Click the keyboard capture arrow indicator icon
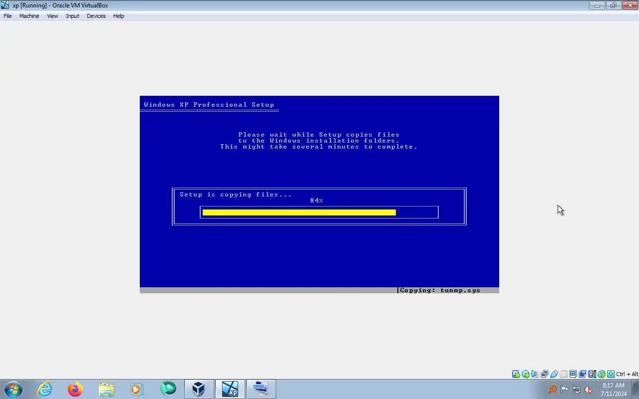639x399 pixels. click(x=611, y=374)
